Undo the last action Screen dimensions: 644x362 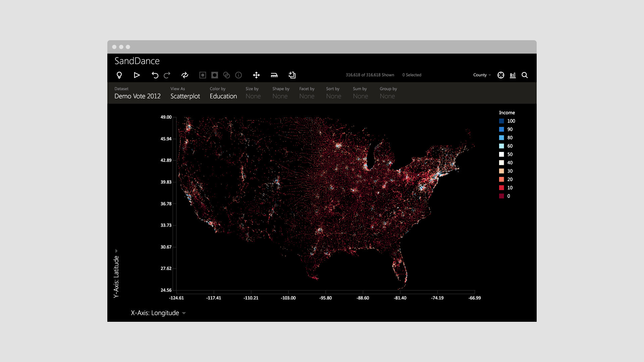pos(155,75)
